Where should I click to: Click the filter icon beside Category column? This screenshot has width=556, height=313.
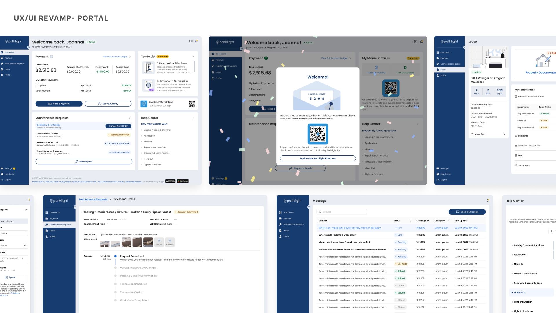pos(449,221)
